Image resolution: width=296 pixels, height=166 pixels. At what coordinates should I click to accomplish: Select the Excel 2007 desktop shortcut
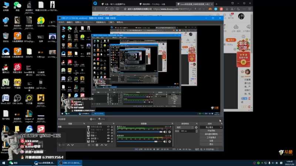(6, 84)
